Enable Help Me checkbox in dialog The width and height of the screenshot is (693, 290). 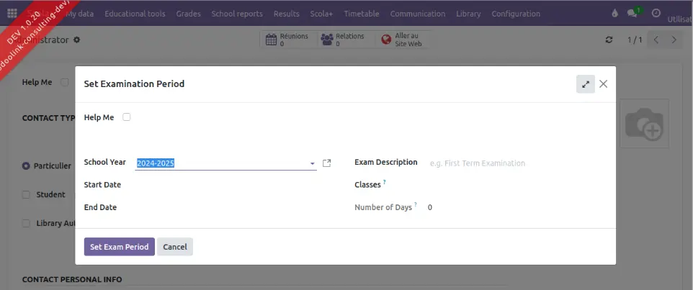click(x=127, y=117)
